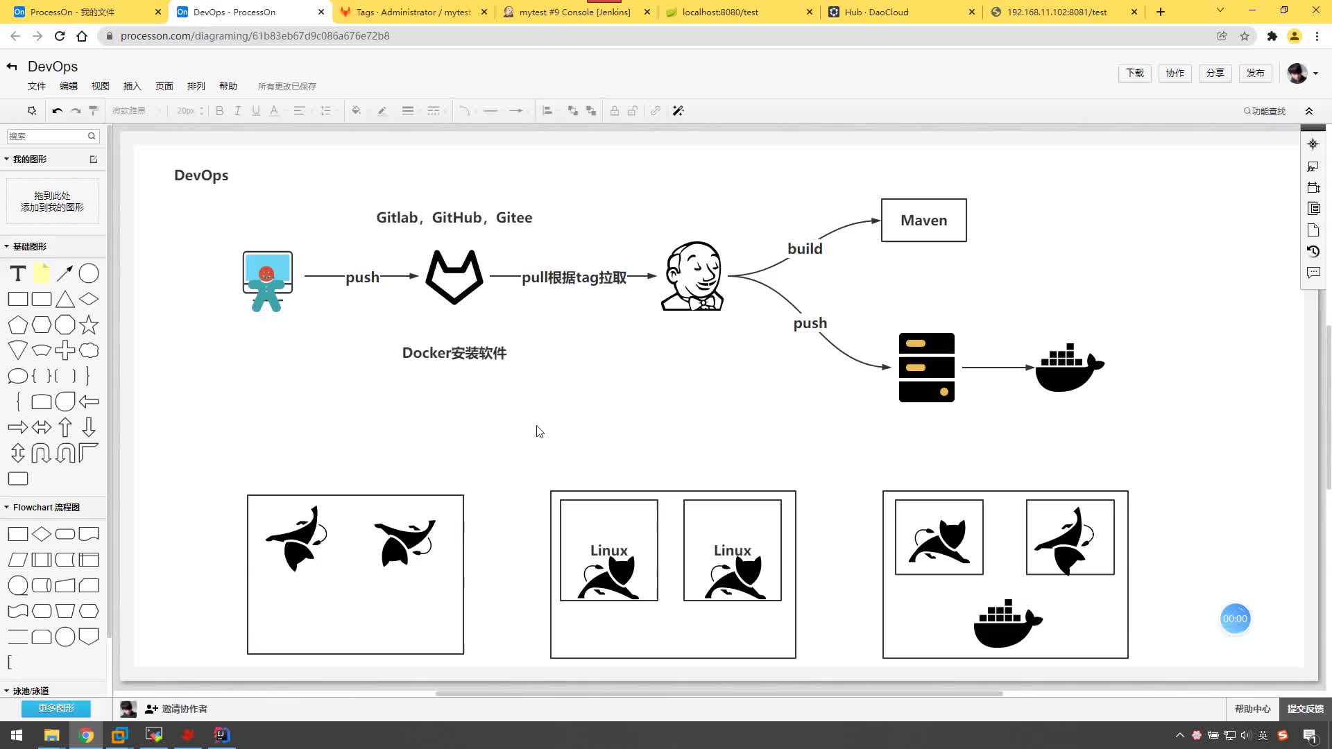Open the 编辑 menu
The height and width of the screenshot is (749, 1332).
69,86
